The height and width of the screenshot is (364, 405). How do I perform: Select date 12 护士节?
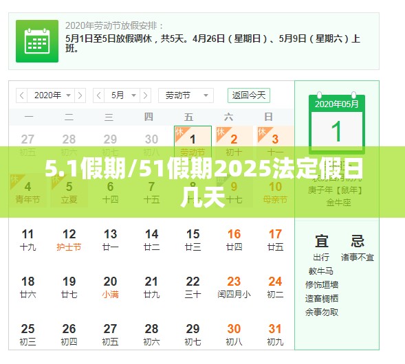click(x=69, y=240)
